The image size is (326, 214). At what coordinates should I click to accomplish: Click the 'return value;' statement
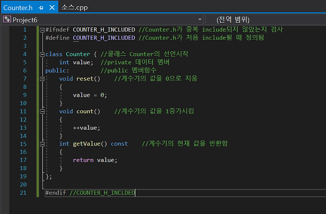(95, 160)
